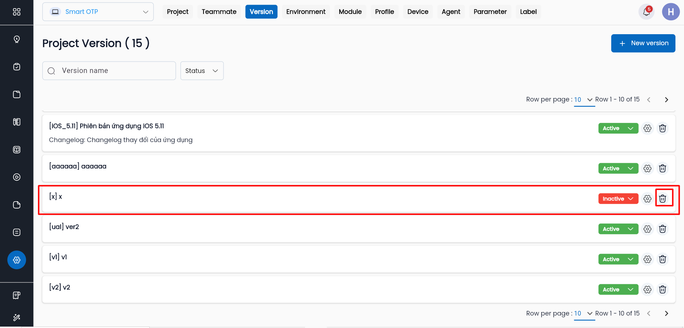Screen dimensions: 684x328
Task: Delete the [x] x version
Action: [662, 199]
